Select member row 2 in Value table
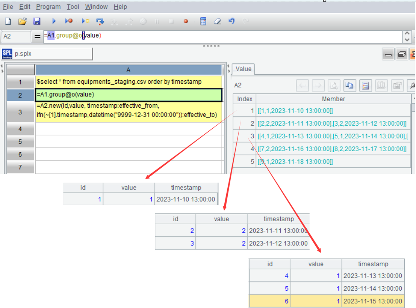 (x=332, y=123)
